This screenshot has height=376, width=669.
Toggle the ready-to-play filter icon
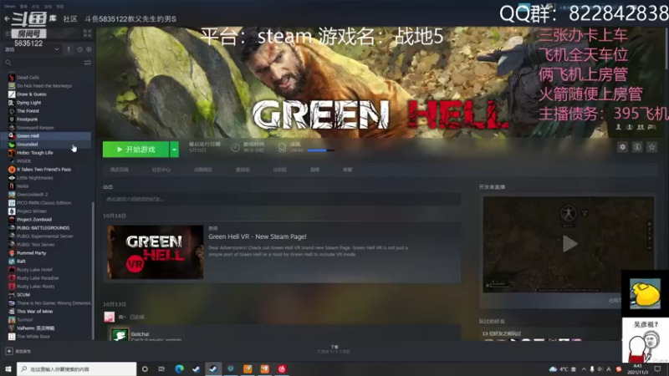pyautogui.click(x=89, y=49)
